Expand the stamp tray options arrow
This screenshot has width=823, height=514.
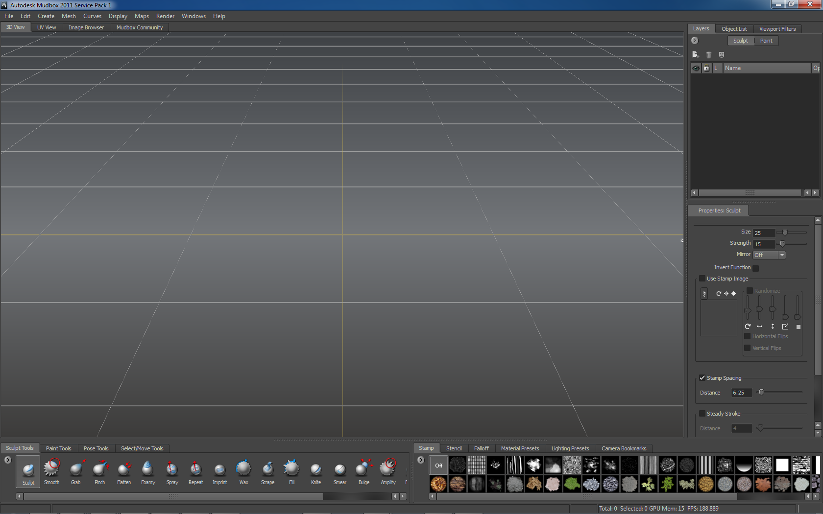(x=421, y=460)
